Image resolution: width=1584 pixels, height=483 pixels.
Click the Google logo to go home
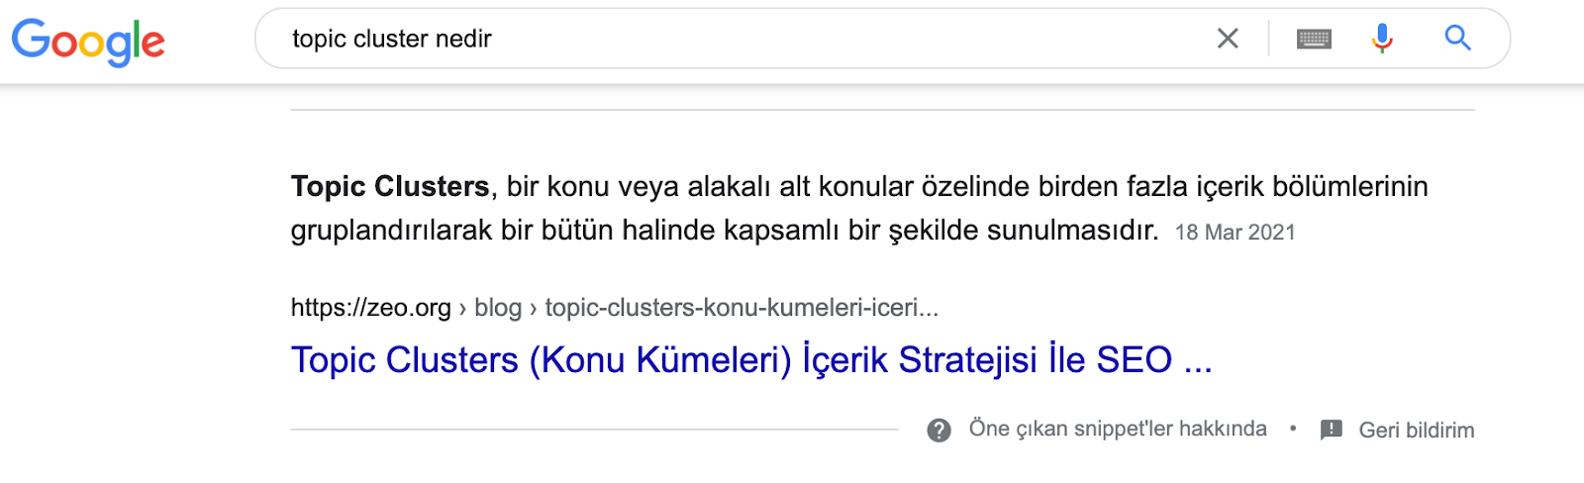[x=88, y=42]
